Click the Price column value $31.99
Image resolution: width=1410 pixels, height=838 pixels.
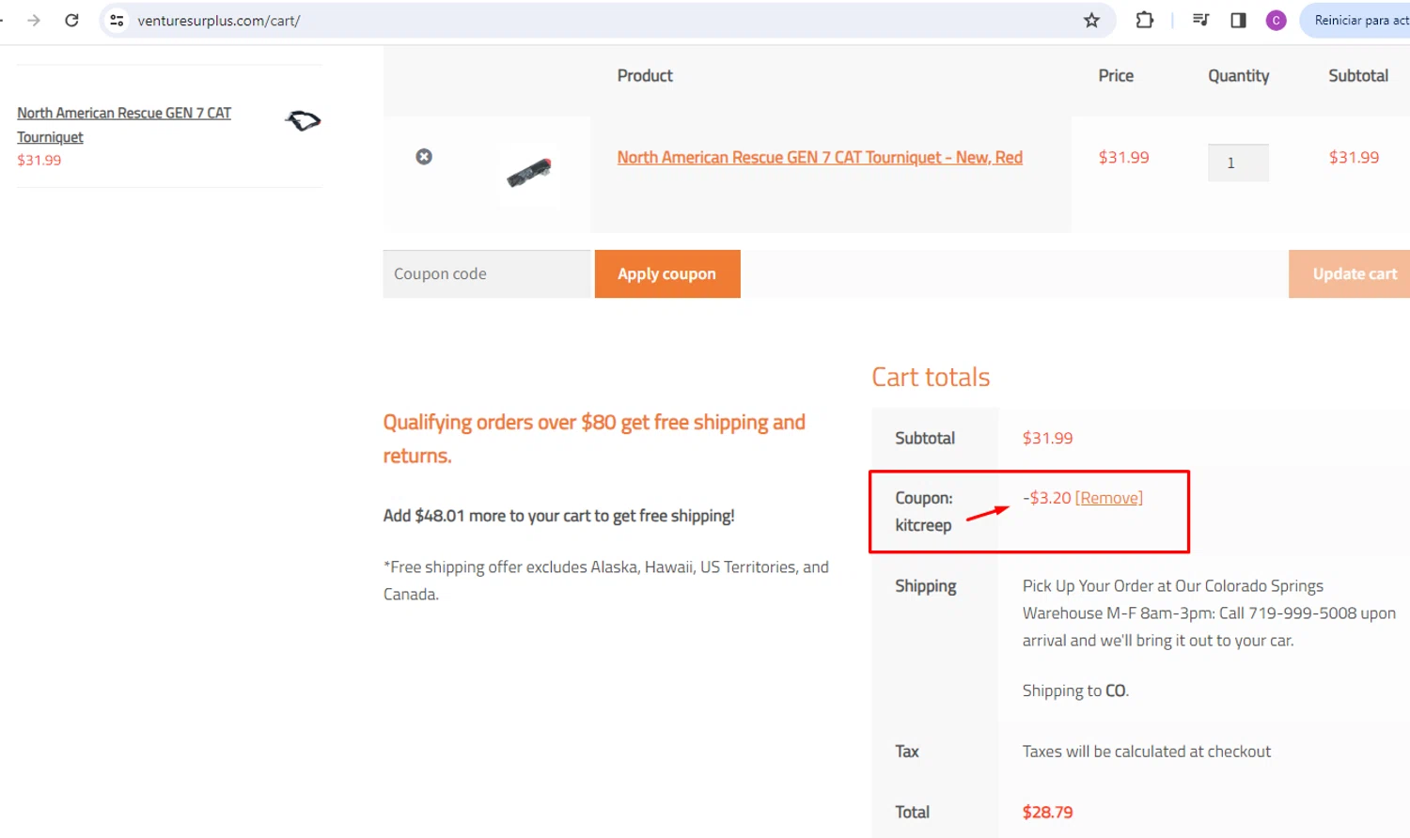[1123, 158]
